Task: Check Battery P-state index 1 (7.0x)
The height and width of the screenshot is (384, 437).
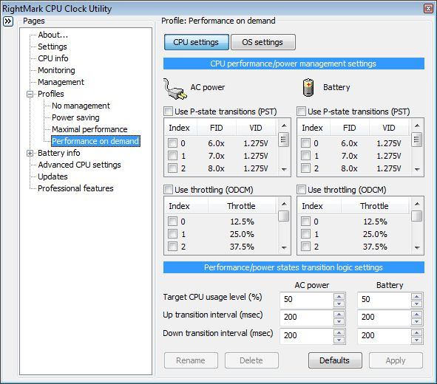Action: click(305, 156)
